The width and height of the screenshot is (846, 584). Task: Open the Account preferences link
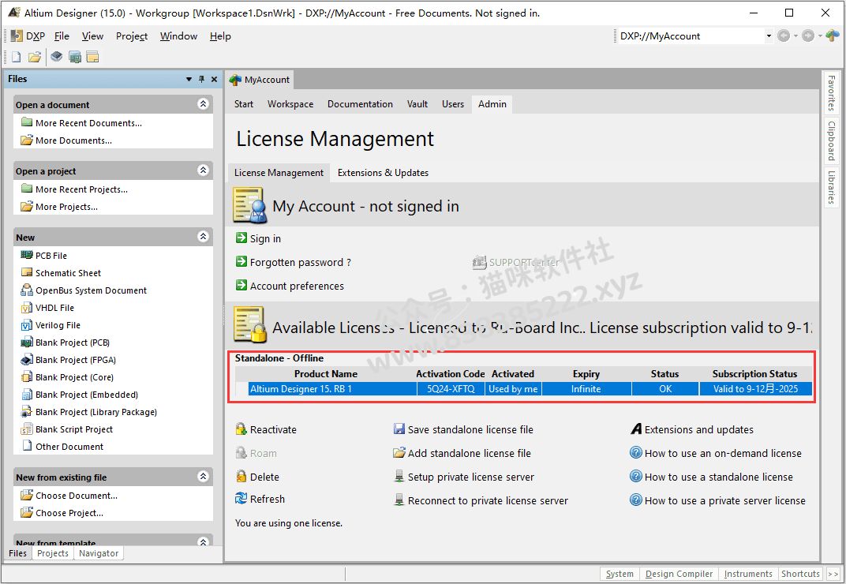pos(297,286)
